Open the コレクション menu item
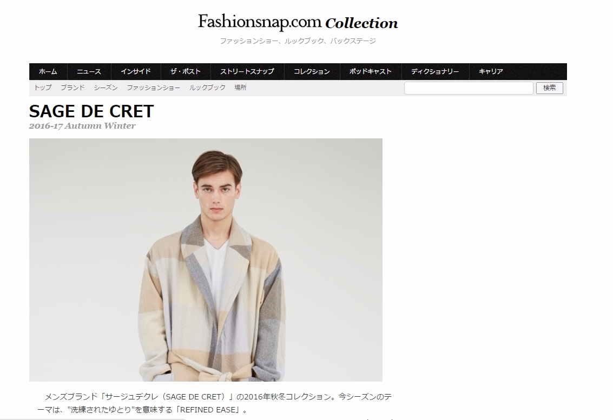 point(312,71)
